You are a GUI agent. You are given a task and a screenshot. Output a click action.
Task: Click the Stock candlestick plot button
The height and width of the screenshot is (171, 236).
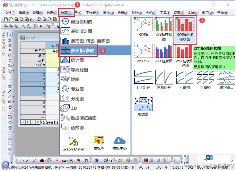pos(79,160)
